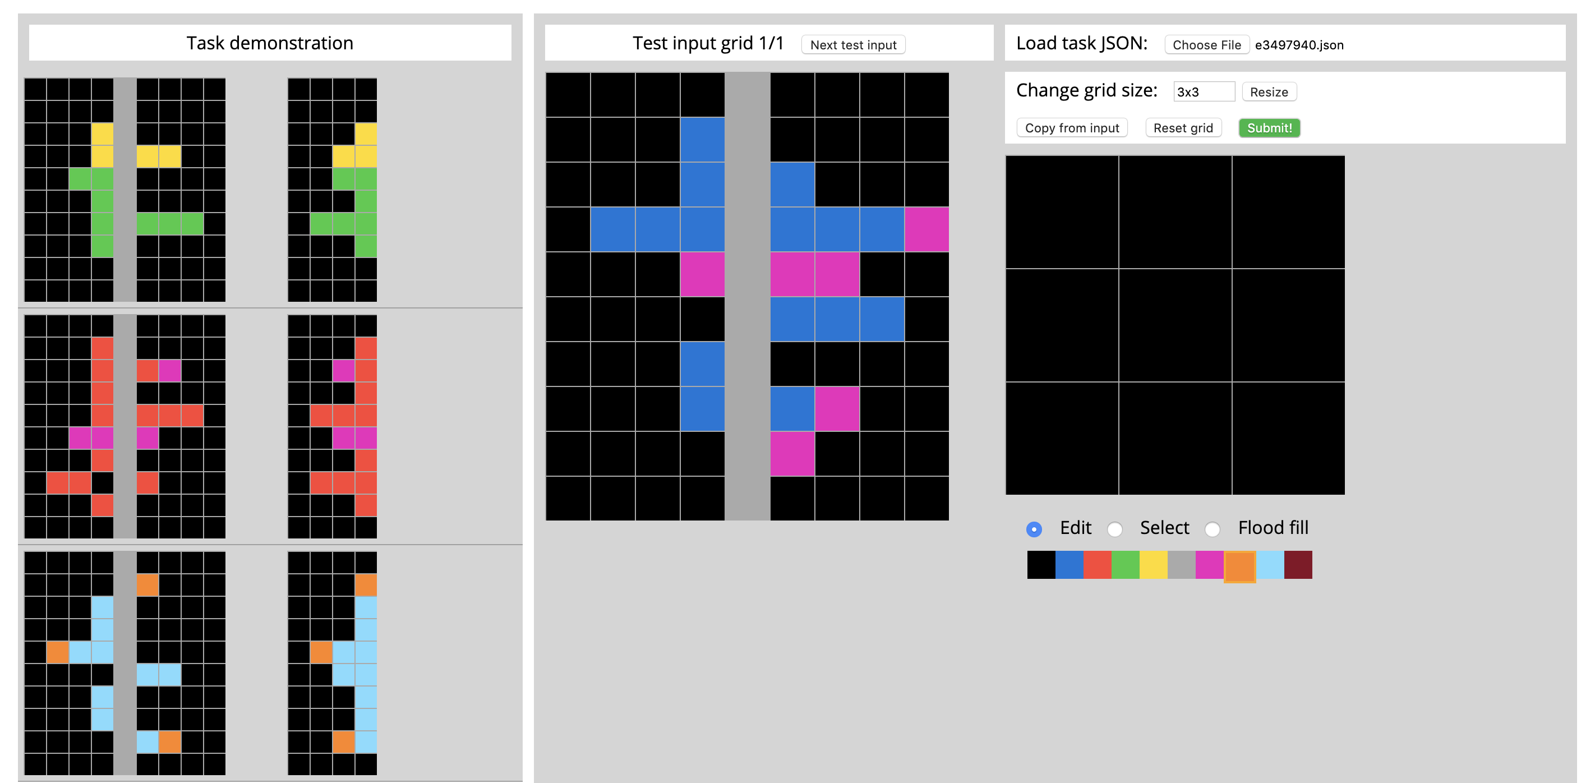Click Next test input button

tap(859, 45)
